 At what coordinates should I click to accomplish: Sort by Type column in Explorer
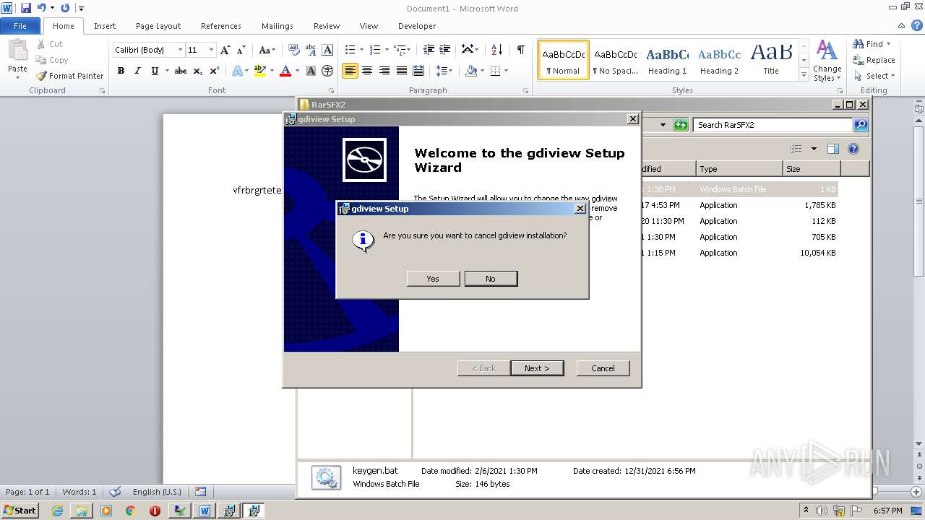pos(739,169)
